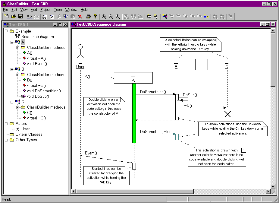The height and width of the screenshot is (203, 279).
Task: Expand ClassBuilder methods under class A
Action: pyautogui.click(x=17, y=48)
